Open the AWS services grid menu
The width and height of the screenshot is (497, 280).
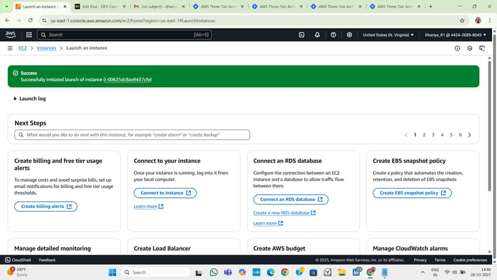(x=29, y=35)
